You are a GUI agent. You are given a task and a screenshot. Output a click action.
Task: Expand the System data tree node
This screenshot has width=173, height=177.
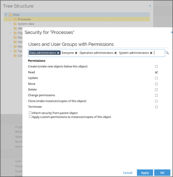pos(10,24)
